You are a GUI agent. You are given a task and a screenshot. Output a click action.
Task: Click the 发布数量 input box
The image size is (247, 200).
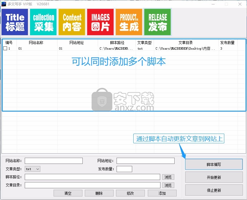124,169
